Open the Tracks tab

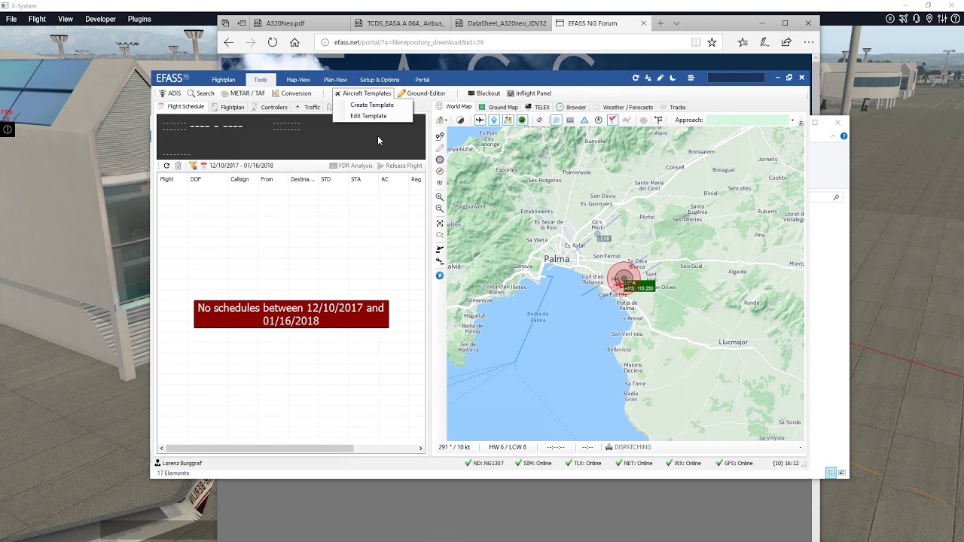[x=673, y=107]
